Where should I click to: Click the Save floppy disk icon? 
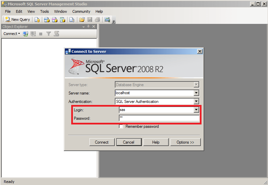click(90, 20)
